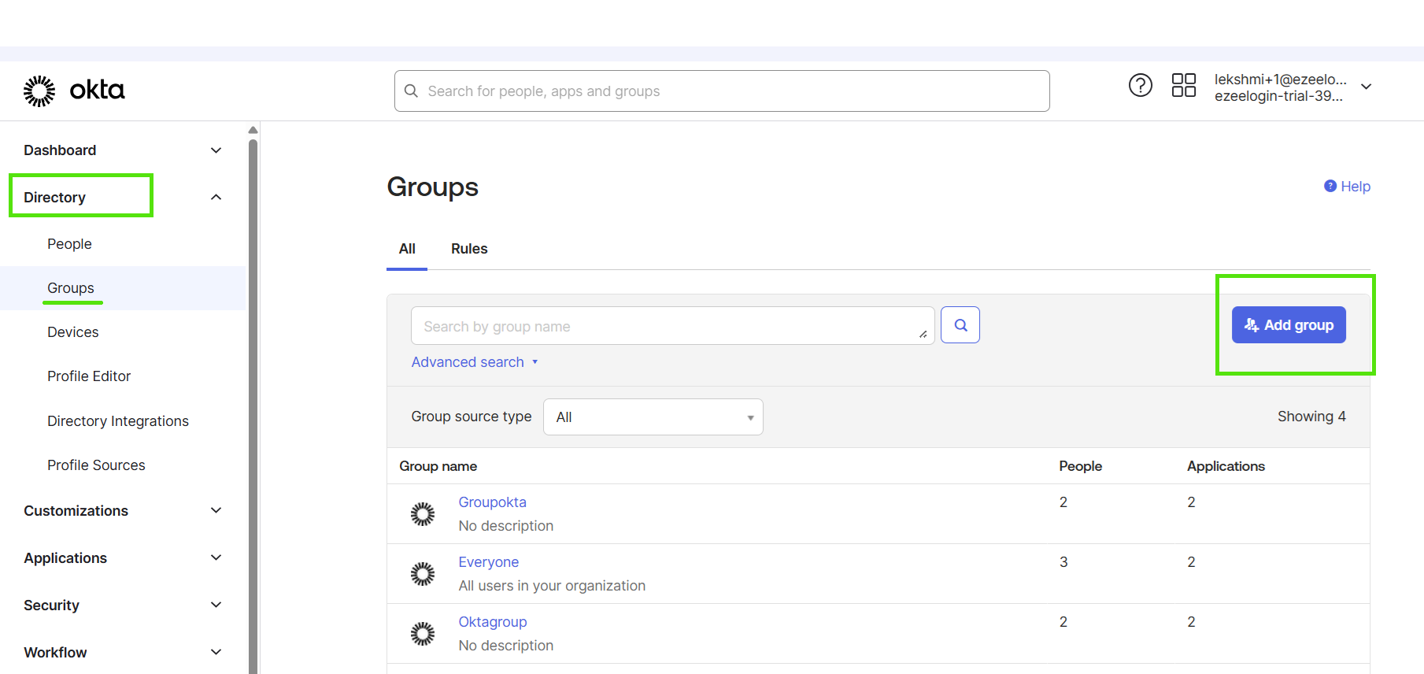Open Profile Sources
The image size is (1424, 674).
click(x=96, y=465)
